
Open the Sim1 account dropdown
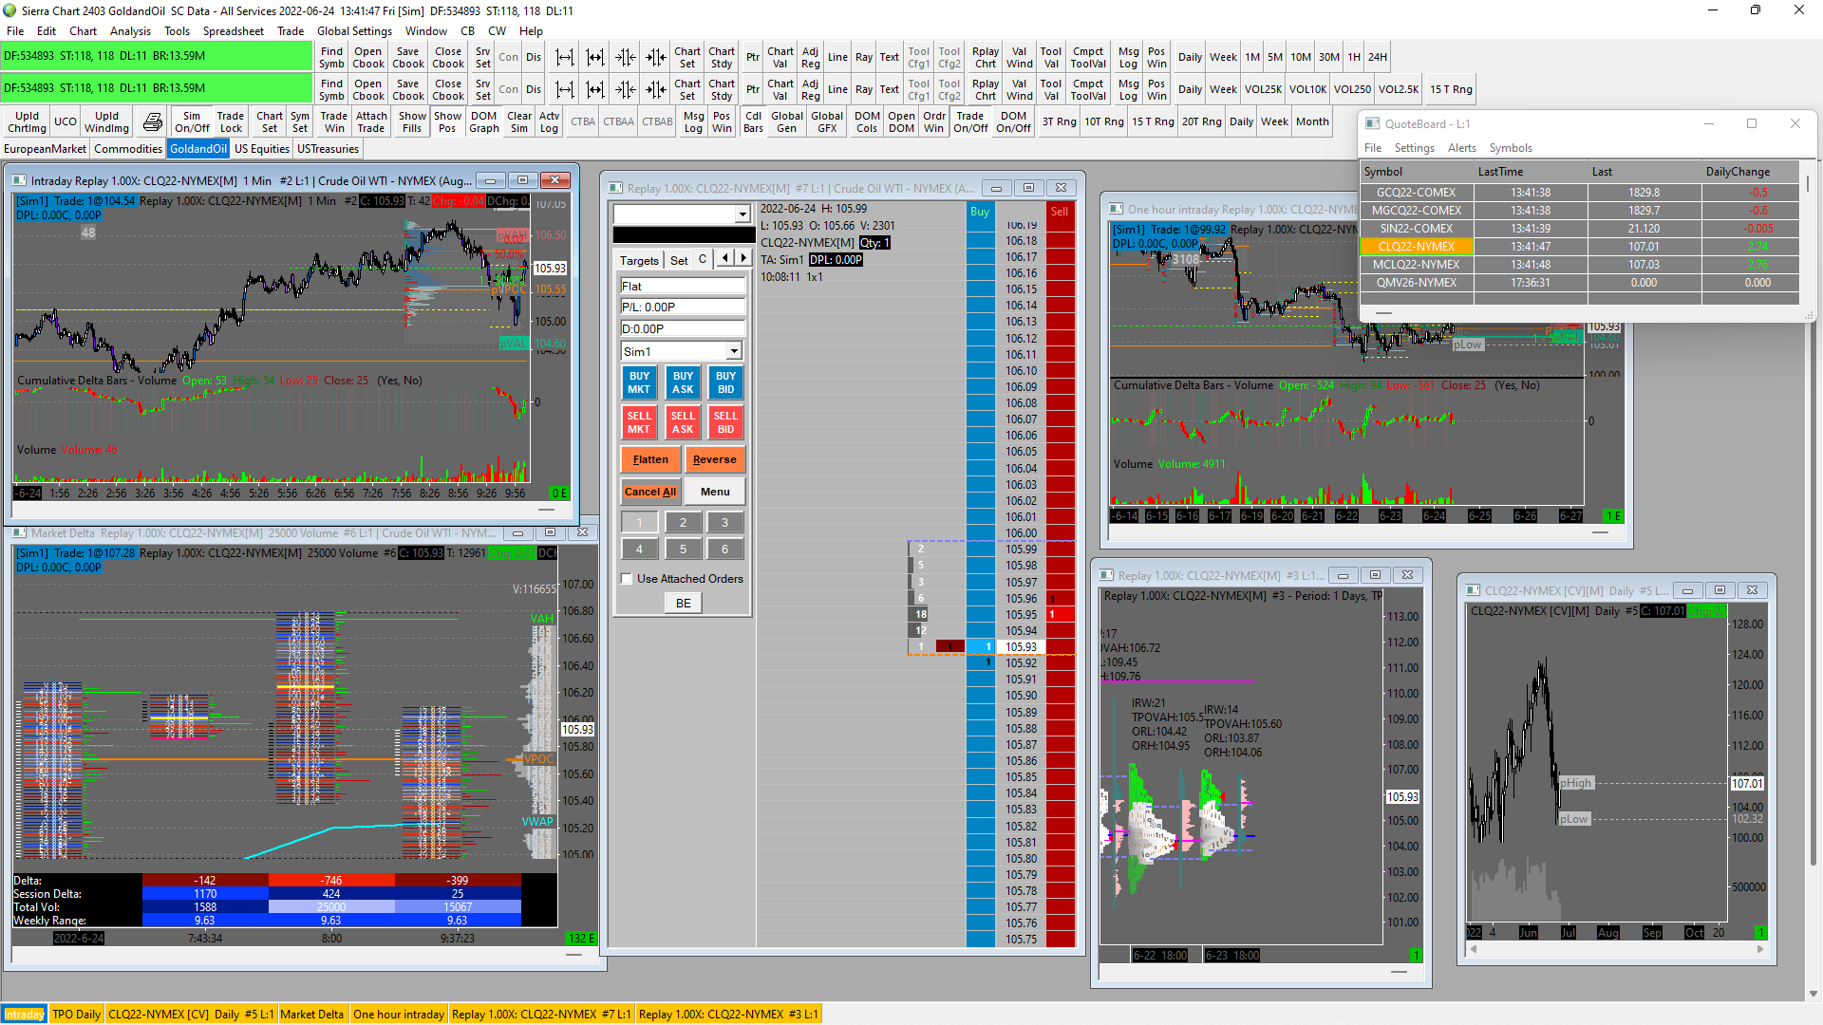(734, 352)
